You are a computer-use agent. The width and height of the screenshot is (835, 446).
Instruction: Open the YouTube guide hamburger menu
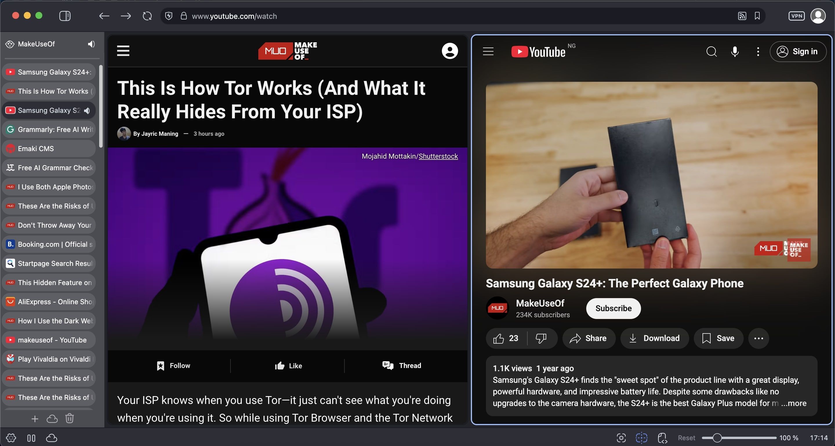point(488,52)
